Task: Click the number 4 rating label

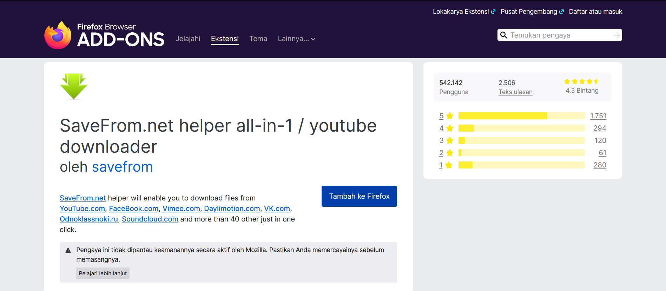Action: tap(441, 128)
